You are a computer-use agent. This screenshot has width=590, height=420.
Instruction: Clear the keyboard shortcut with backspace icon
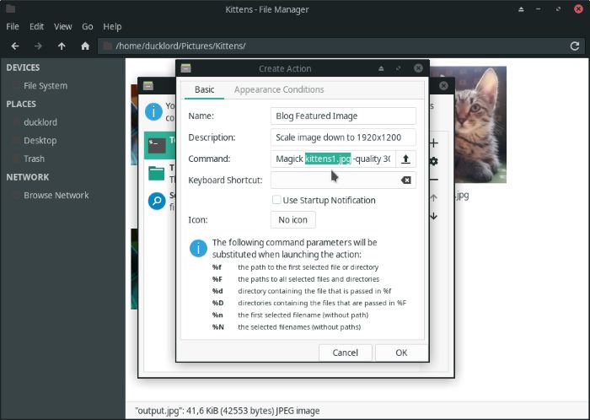click(x=405, y=180)
